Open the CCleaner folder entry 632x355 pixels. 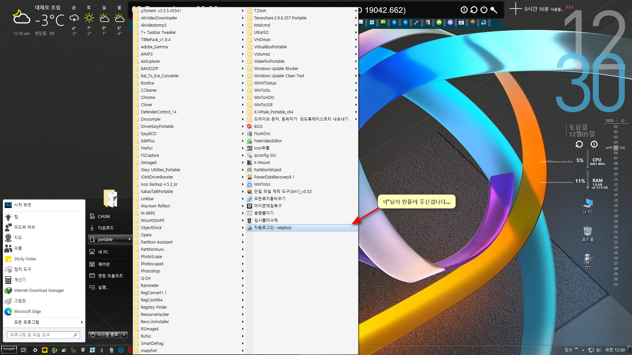click(x=189, y=90)
